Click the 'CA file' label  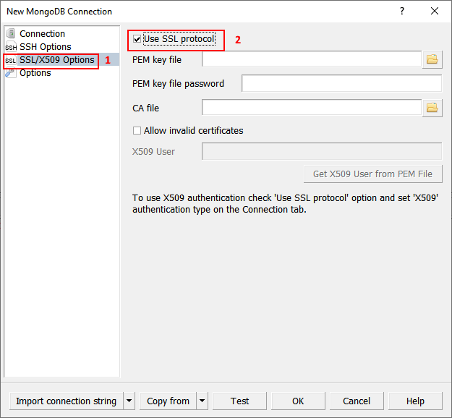[x=145, y=108]
